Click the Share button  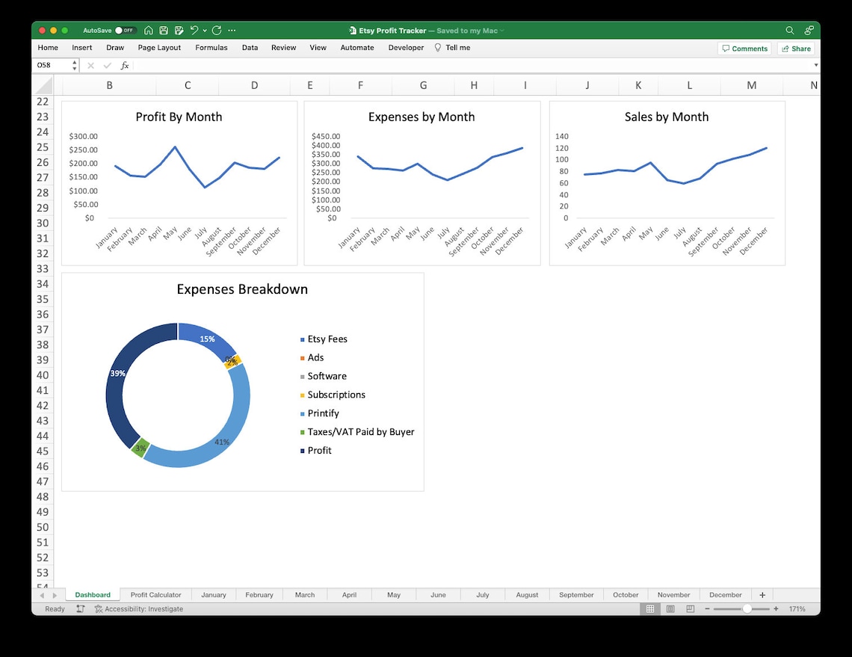click(795, 48)
